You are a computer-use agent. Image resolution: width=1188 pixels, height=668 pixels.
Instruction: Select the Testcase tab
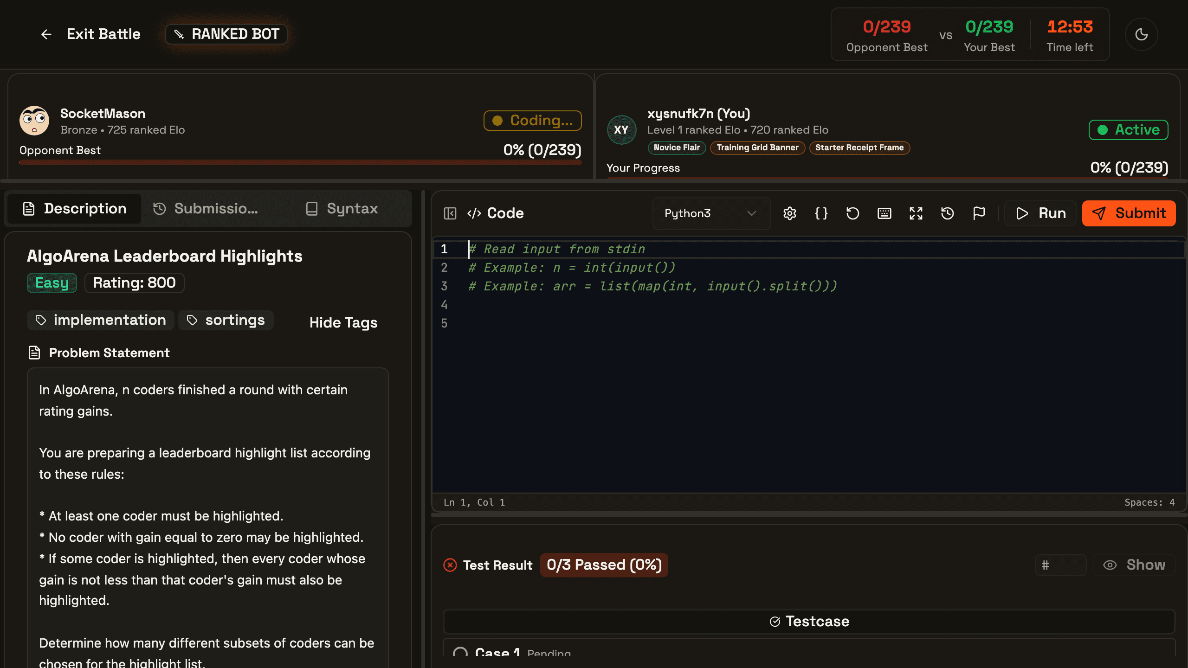(809, 621)
